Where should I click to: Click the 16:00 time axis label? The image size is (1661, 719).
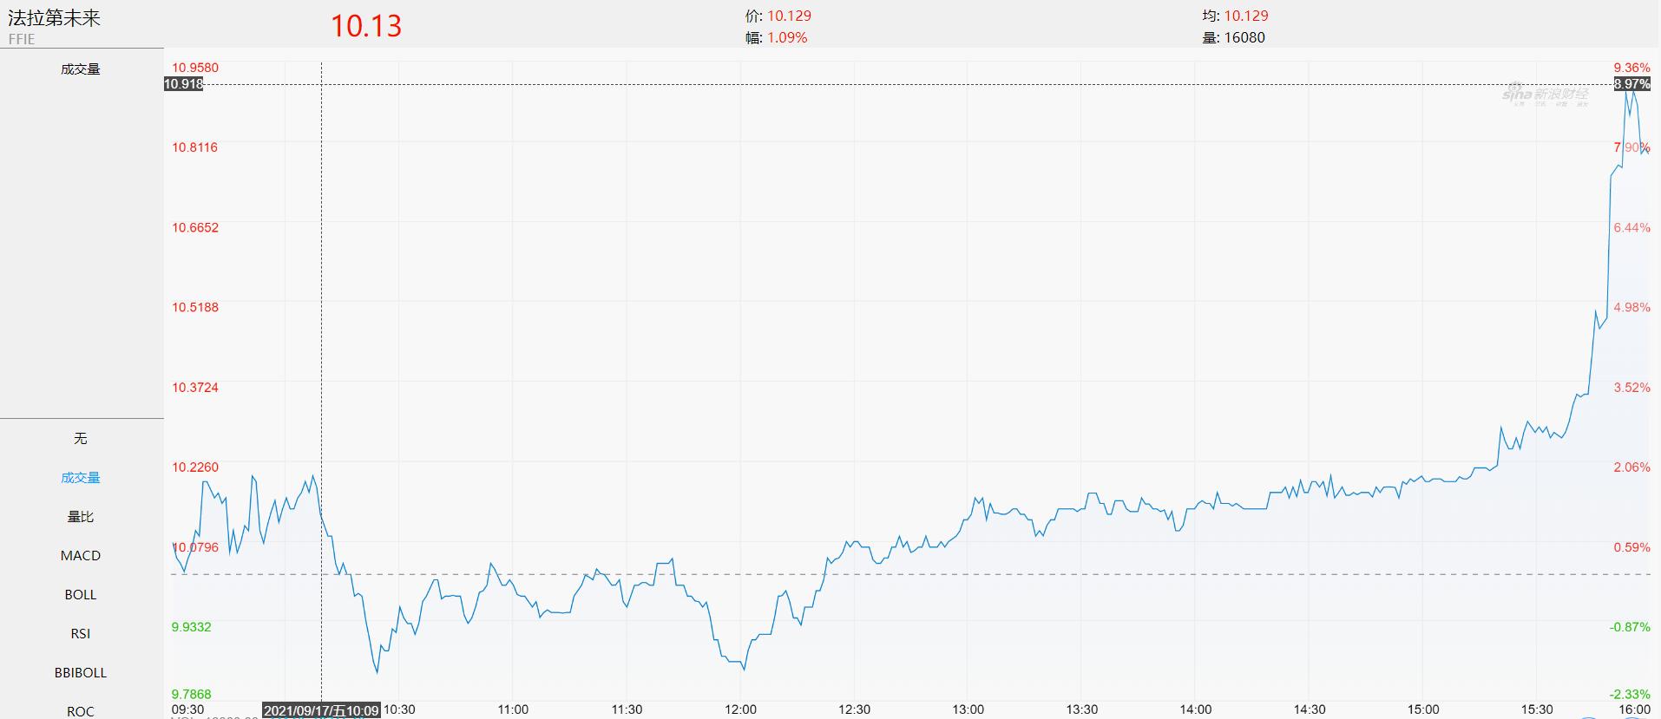click(x=1635, y=709)
